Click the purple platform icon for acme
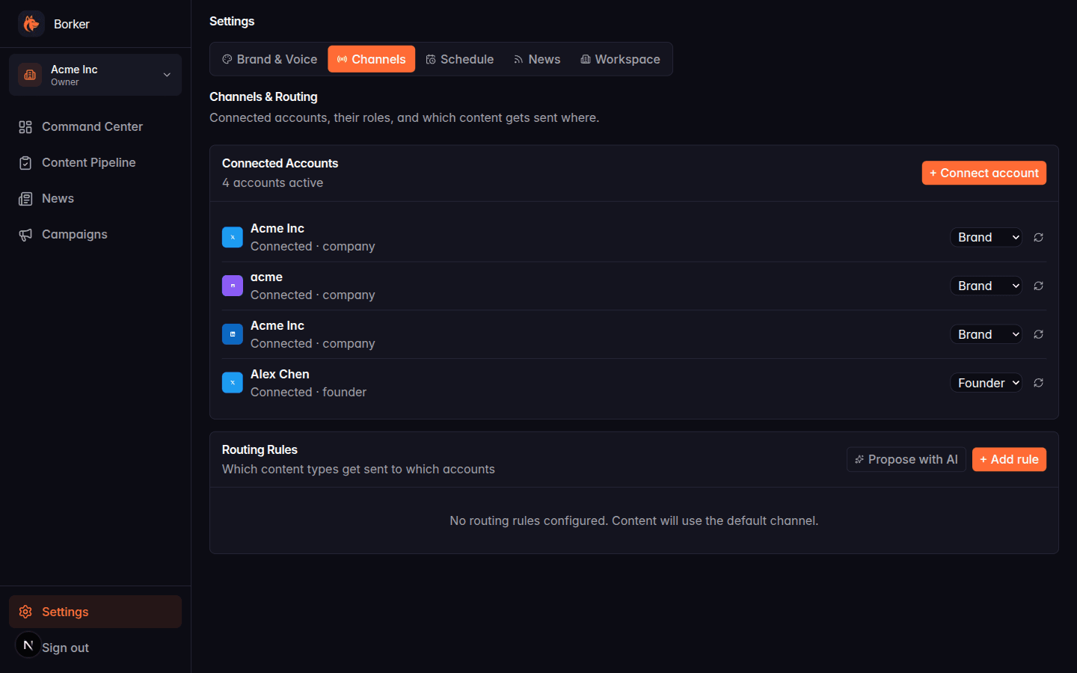The image size is (1077, 673). tap(232, 285)
